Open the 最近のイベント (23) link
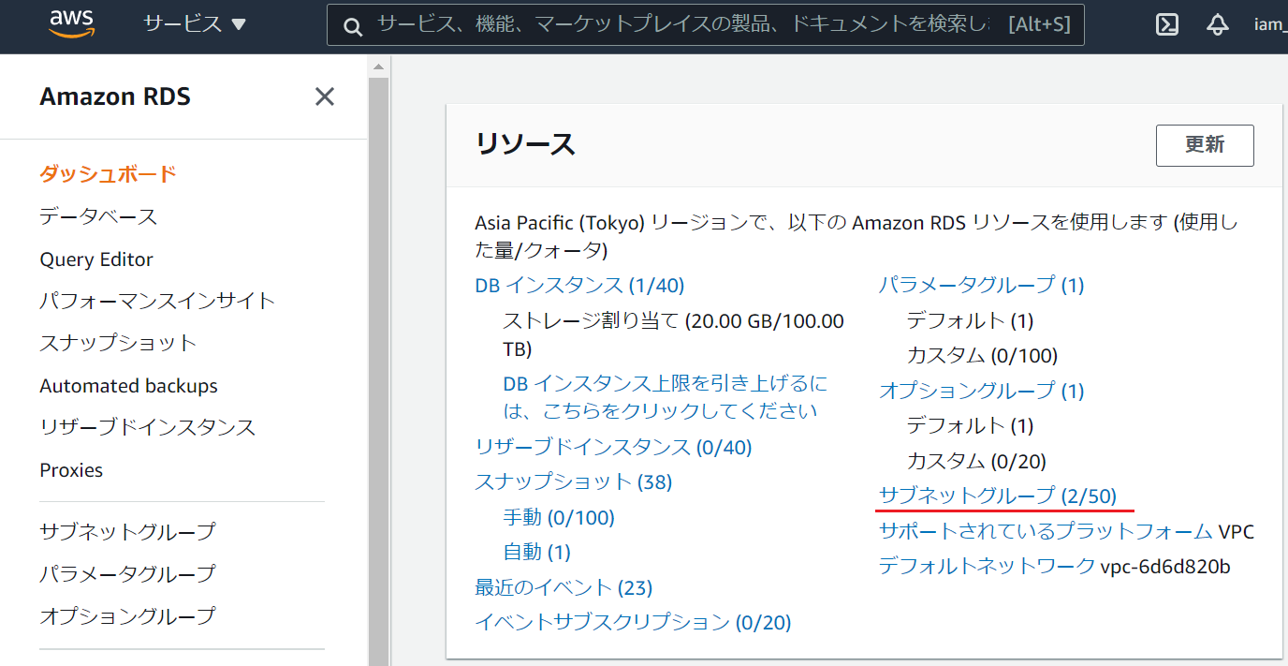This screenshot has height=666, width=1288. click(x=563, y=587)
